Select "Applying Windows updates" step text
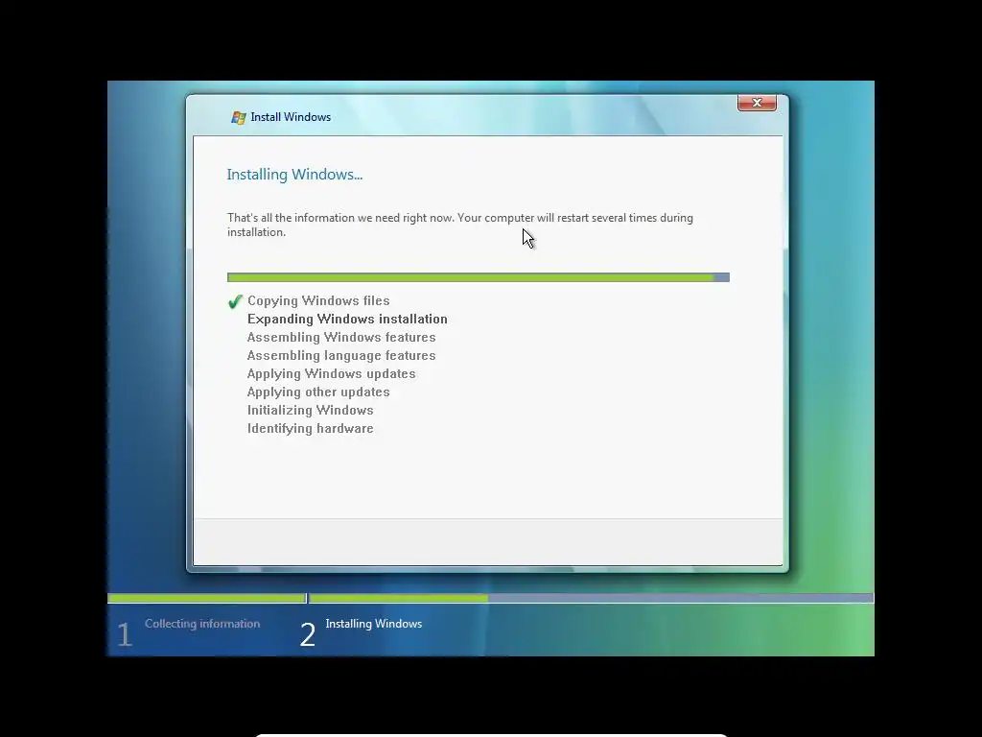 click(331, 373)
